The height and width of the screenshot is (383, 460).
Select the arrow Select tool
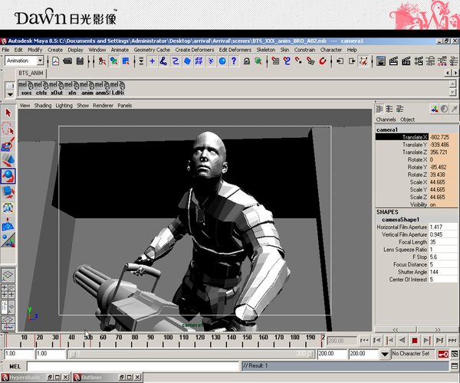pos(8,113)
